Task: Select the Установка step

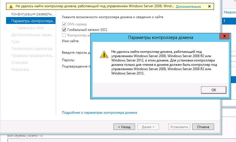Action: (x=20, y=63)
